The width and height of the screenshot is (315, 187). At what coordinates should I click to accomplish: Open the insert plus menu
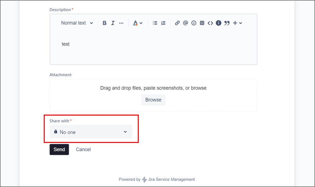click(x=237, y=23)
